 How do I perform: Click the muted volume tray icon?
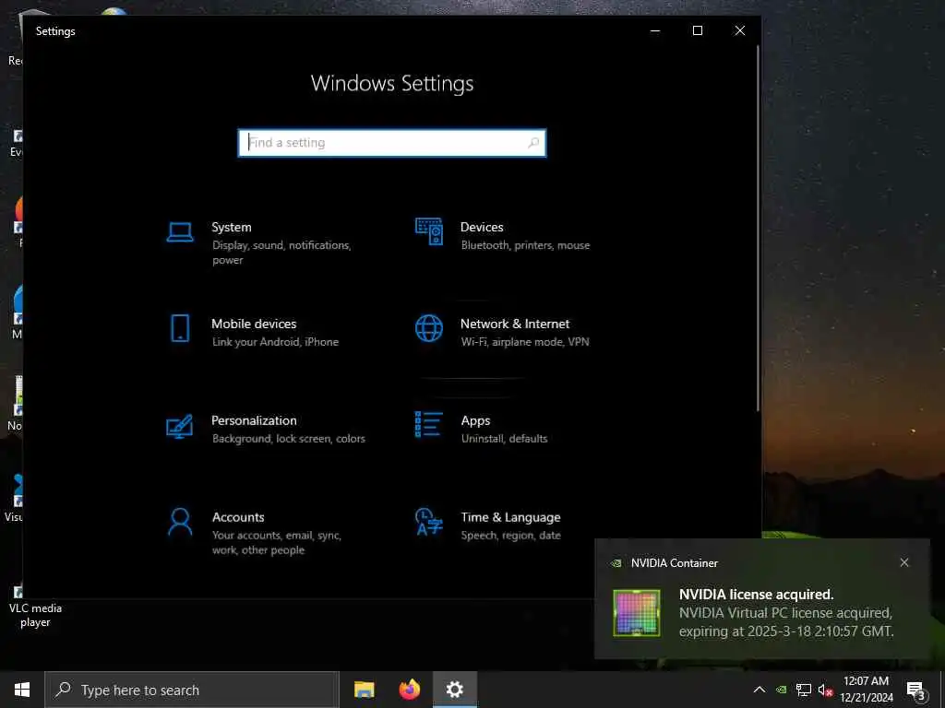pos(825,690)
